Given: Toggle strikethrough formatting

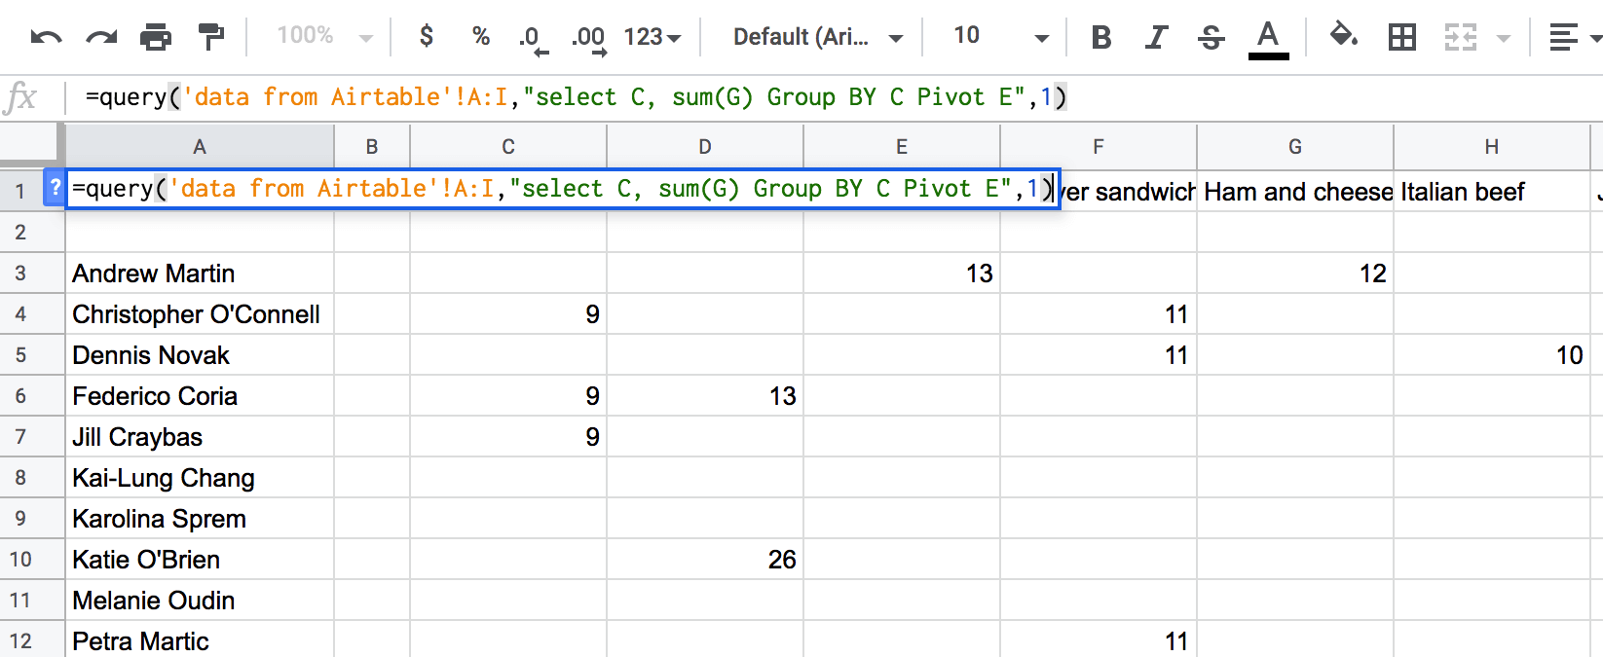Looking at the screenshot, I should pyautogui.click(x=1212, y=37).
